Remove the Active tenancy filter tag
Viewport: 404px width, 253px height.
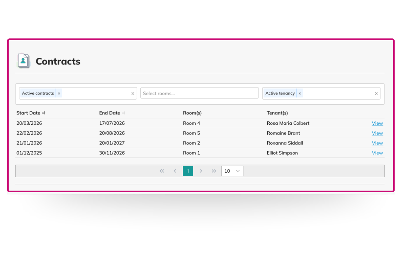[300, 93]
